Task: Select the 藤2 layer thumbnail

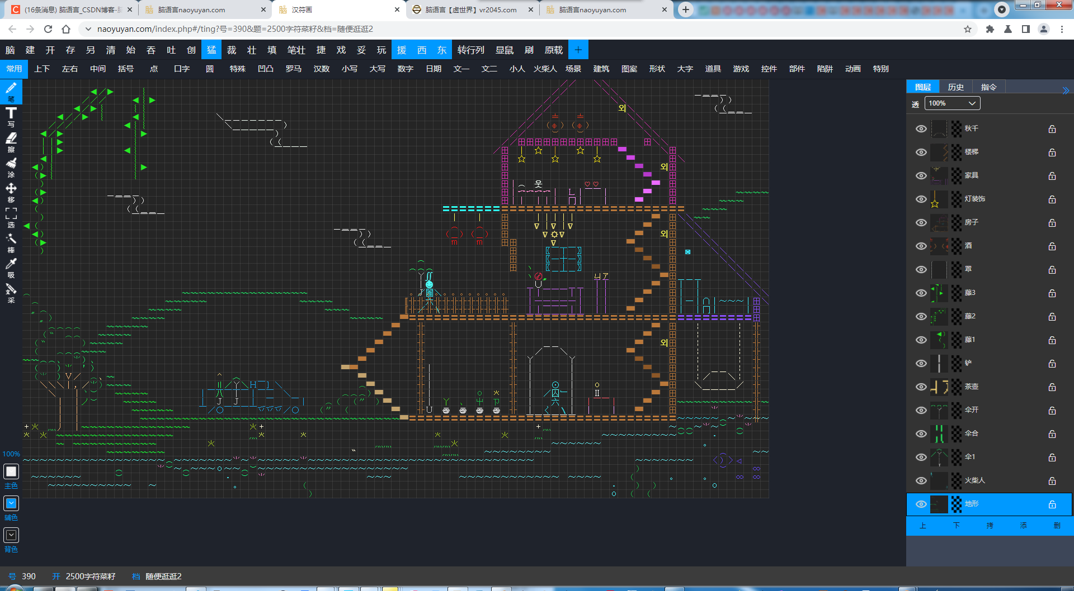Action: click(x=939, y=317)
